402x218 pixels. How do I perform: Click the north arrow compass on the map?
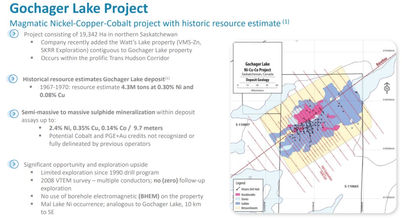click(x=387, y=88)
